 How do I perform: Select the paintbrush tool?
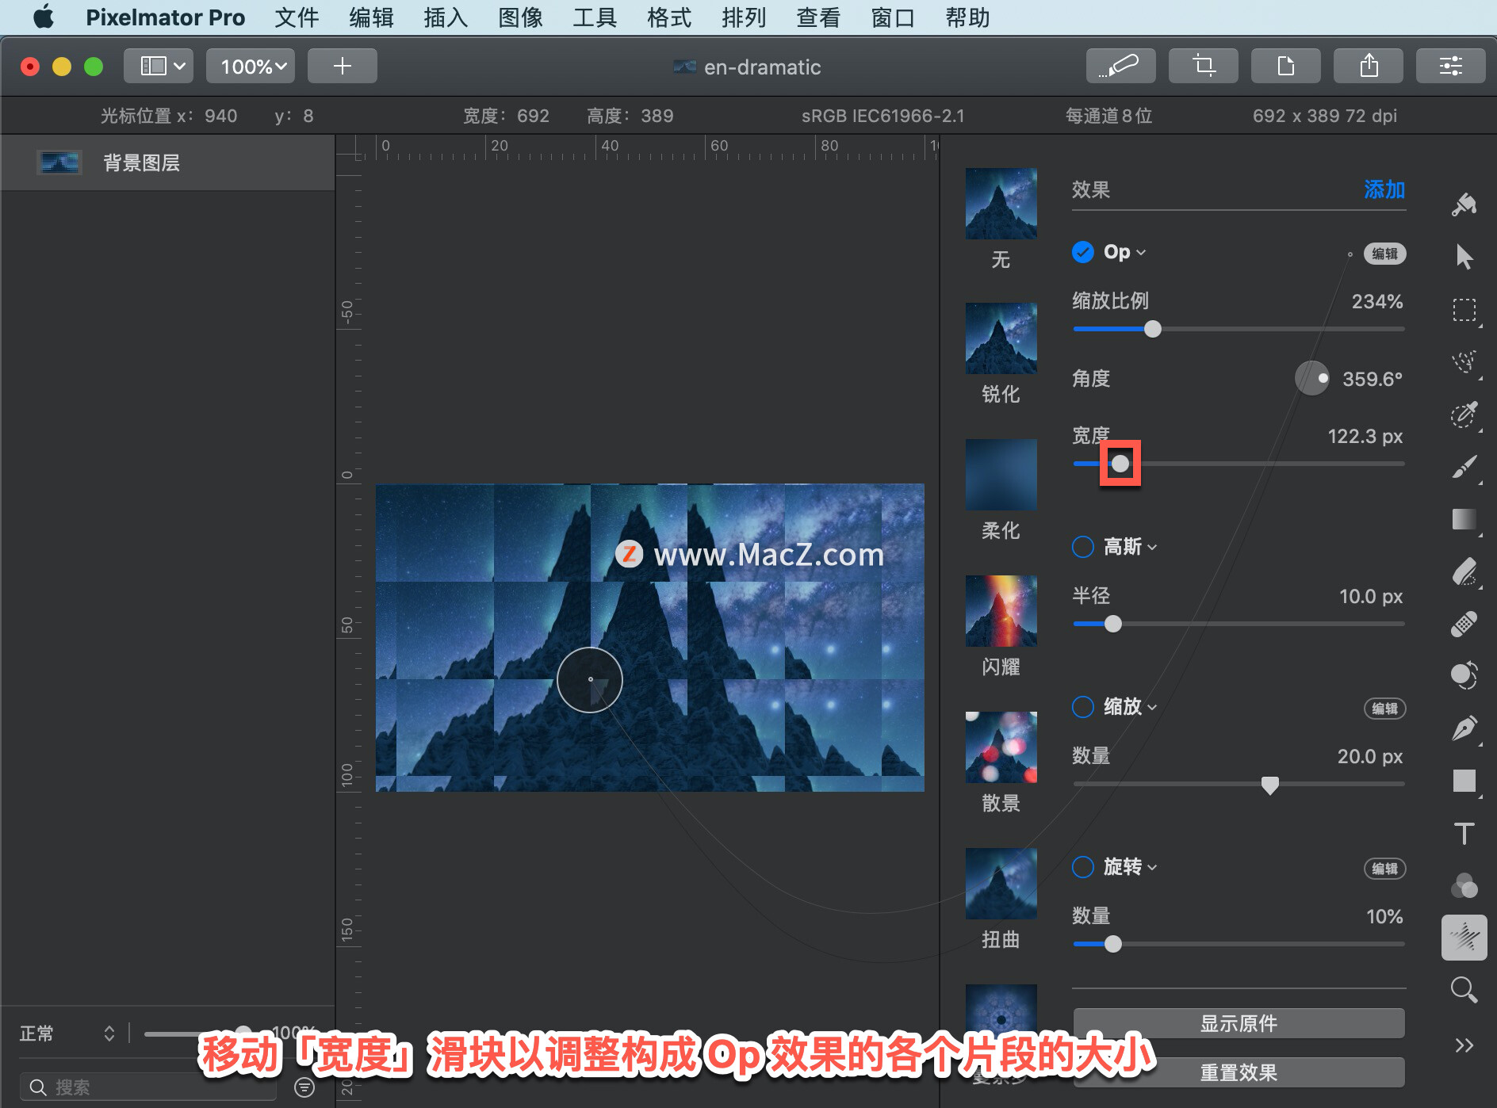[x=1464, y=467]
